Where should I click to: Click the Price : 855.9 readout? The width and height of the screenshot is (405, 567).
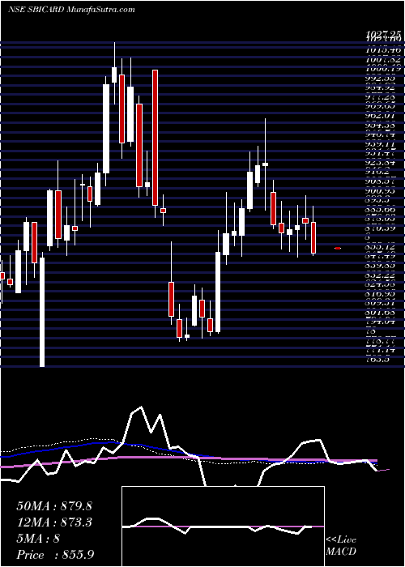tap(55, 555)
